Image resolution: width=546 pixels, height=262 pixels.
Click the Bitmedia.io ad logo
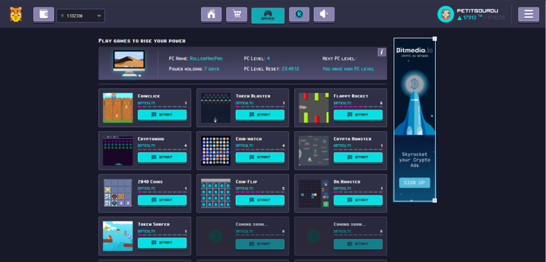tap(415, 51)
